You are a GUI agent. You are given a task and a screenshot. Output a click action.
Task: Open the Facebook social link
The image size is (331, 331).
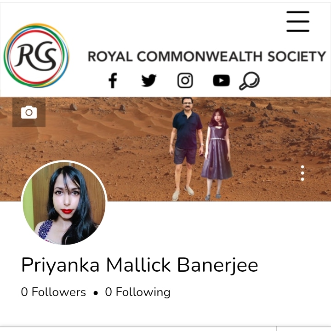point(113,80)
